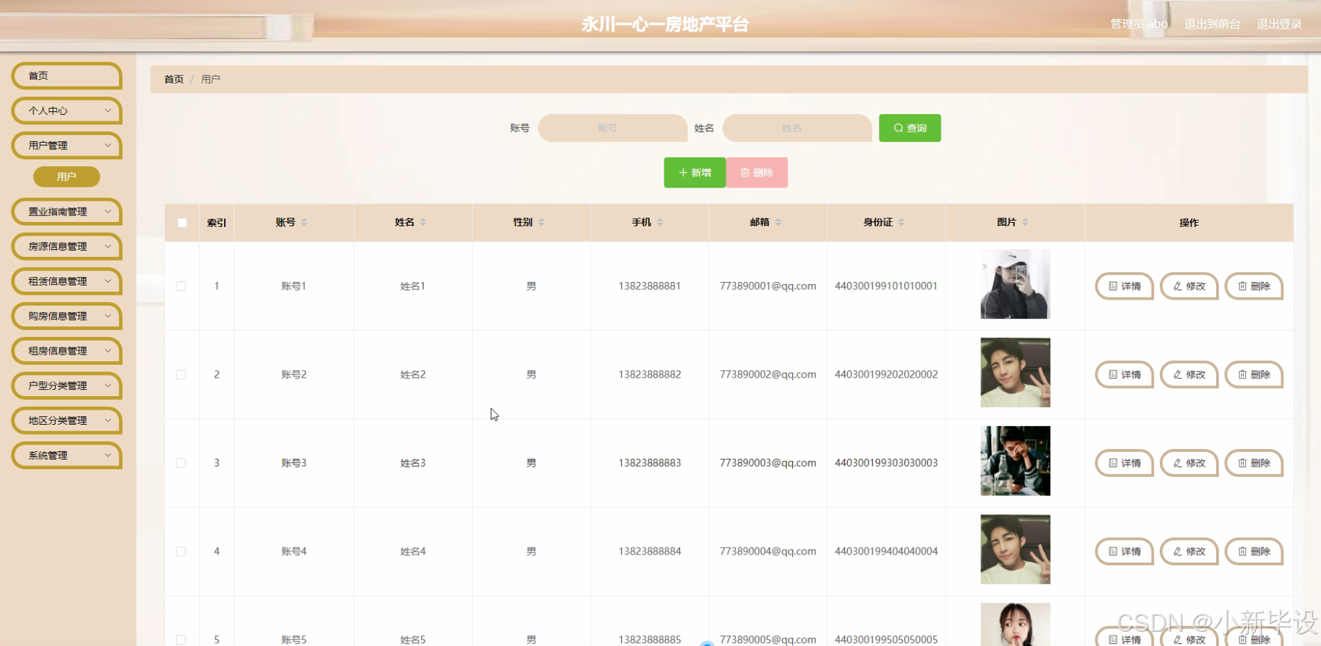Click the ID number 440300199303030003 cell
This screenshot has height=646, width=1321.
[x=886, y=463]
